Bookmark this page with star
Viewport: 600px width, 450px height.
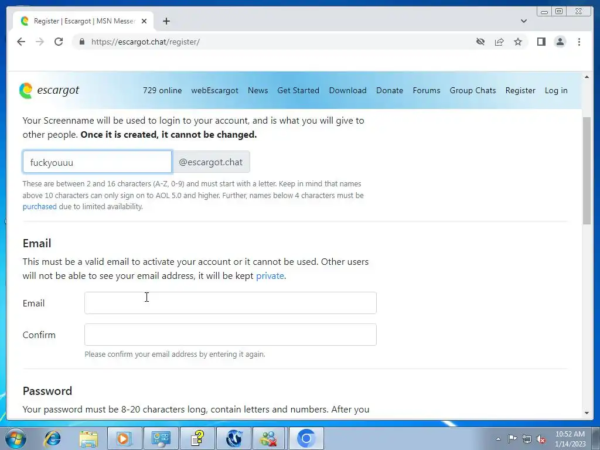coord(518,42)
